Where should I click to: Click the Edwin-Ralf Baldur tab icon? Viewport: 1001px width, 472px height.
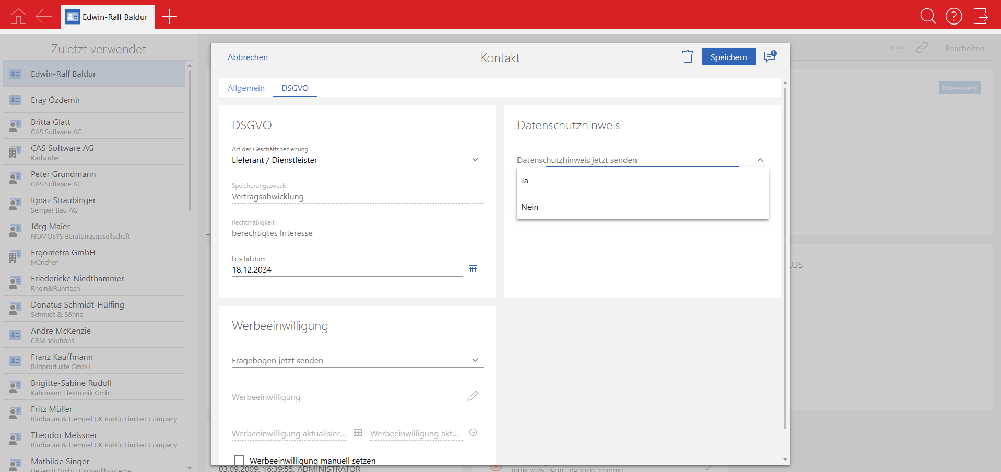(x=73, y=17)
